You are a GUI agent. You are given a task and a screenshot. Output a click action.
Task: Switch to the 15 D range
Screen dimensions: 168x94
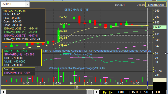[134, 92]
